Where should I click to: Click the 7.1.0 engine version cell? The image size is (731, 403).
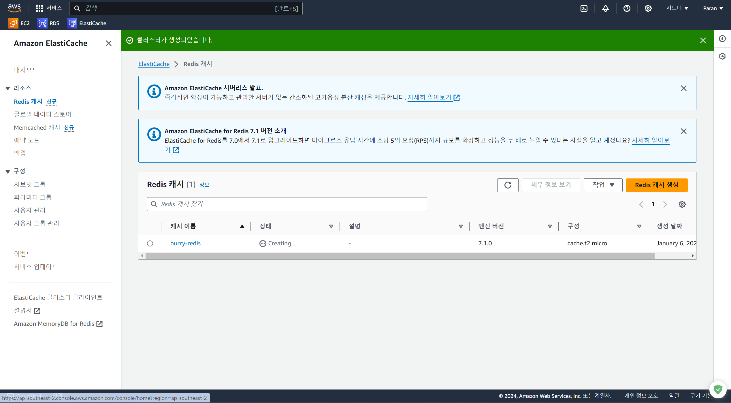485,244
